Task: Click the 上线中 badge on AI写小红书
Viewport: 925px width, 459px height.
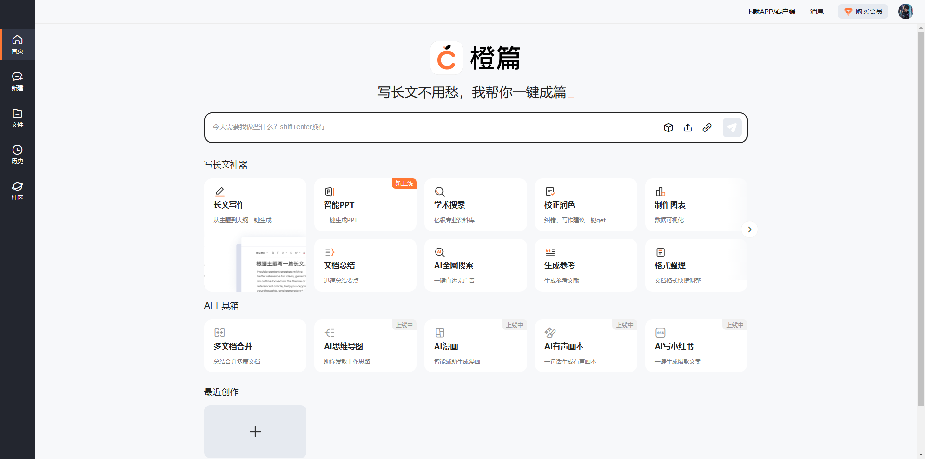Action: click(735, 325)
